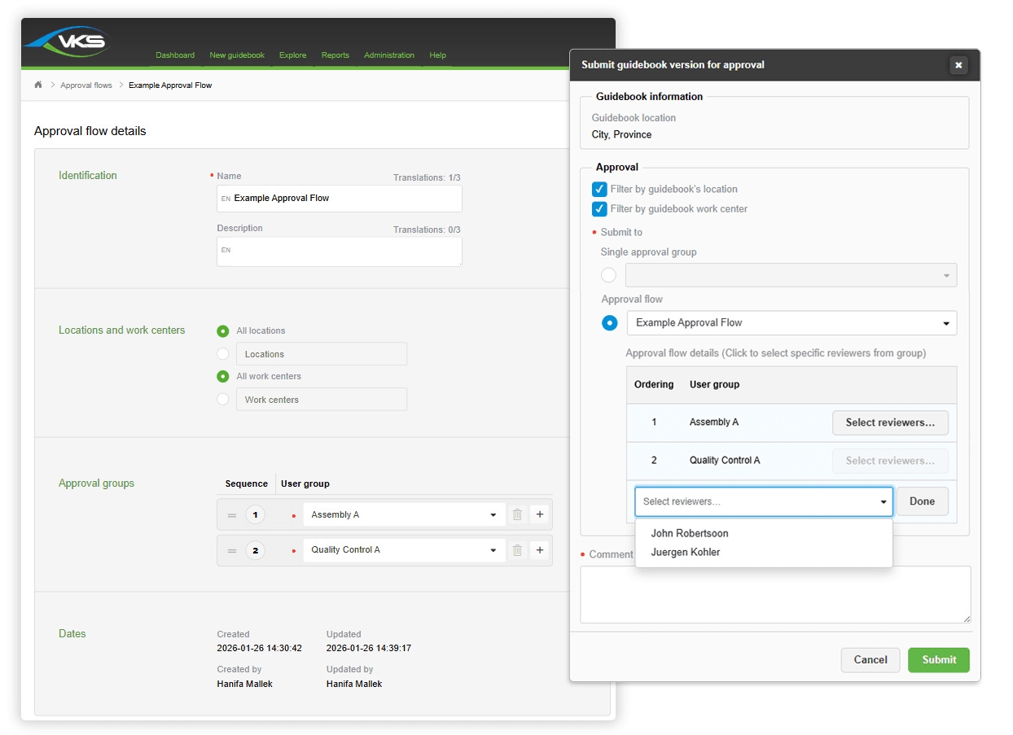Grab the drag handle for sequence 1

pos(232,515)
